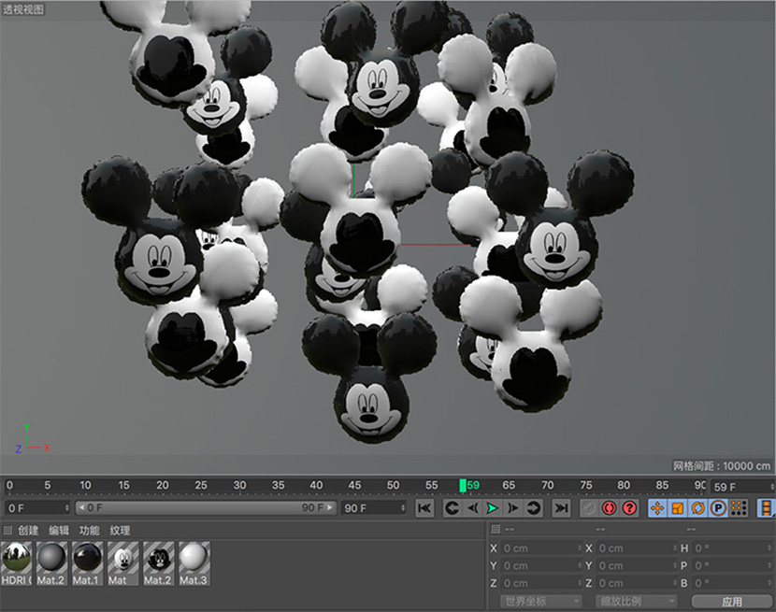Image resolution: width=776 pixels, height=612 pixels.
Task: Open the 功能 menu
Action: point(90,531)
